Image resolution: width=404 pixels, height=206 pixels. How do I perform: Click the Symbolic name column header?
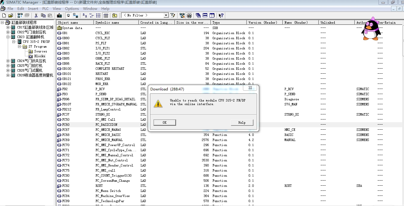pyautogui.click(x=107, y=22)
